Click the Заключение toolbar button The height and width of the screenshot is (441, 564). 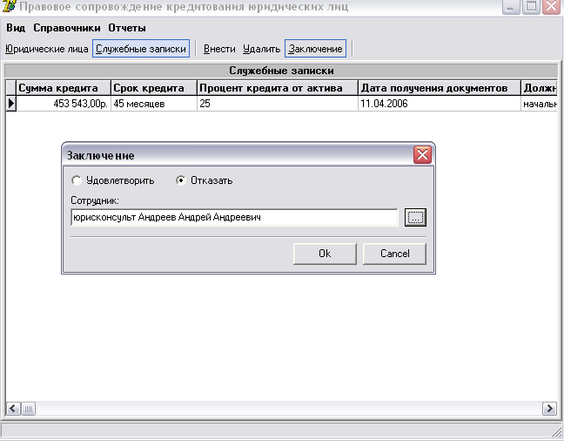coord(315,49)
